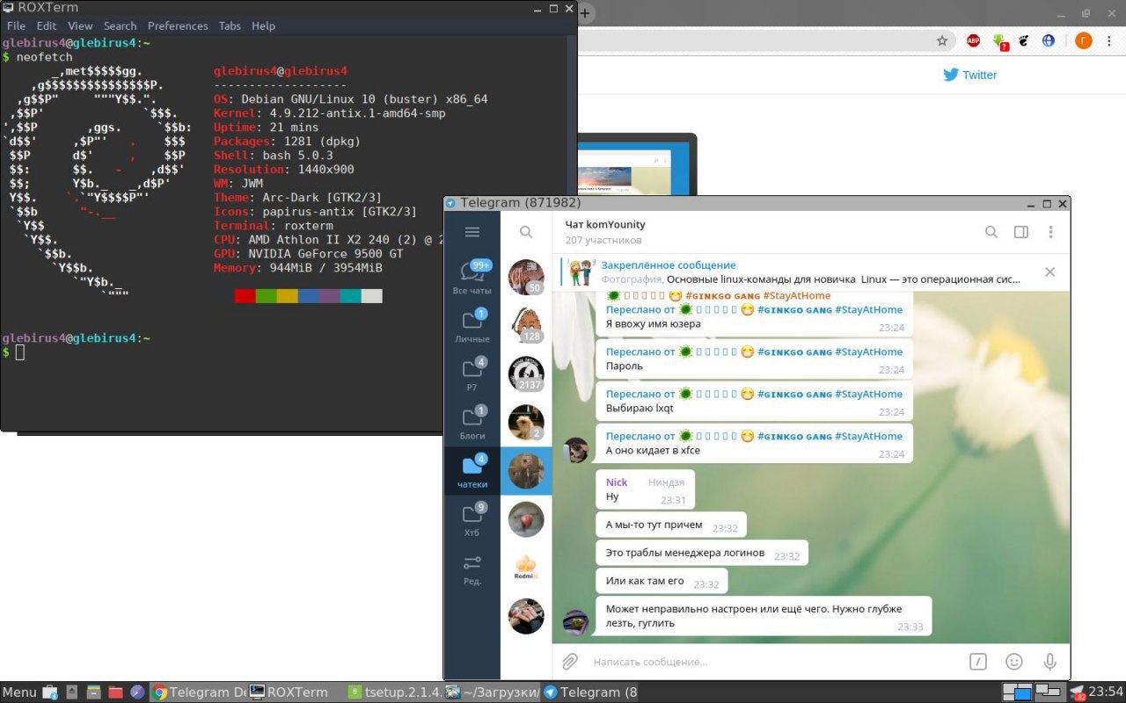Bookmark this page with Chrome's star icon
1126x703 pixels.
coord(942,40)
